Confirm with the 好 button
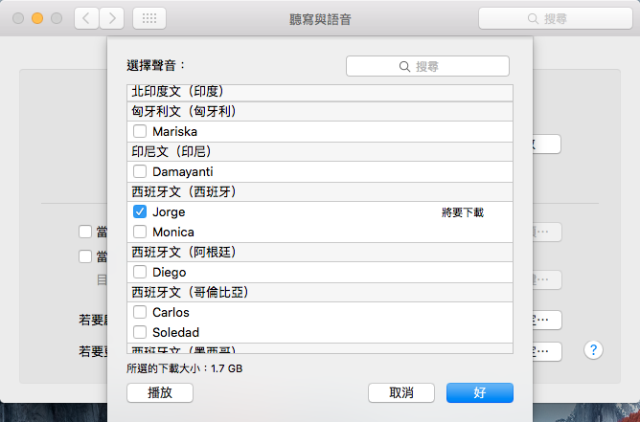The width and height of the screenshot is (640, 422). tap(479, 392)
